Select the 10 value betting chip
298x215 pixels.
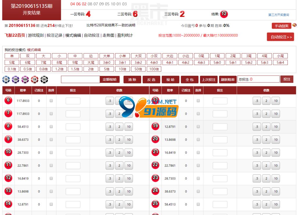tap(6, 80)
